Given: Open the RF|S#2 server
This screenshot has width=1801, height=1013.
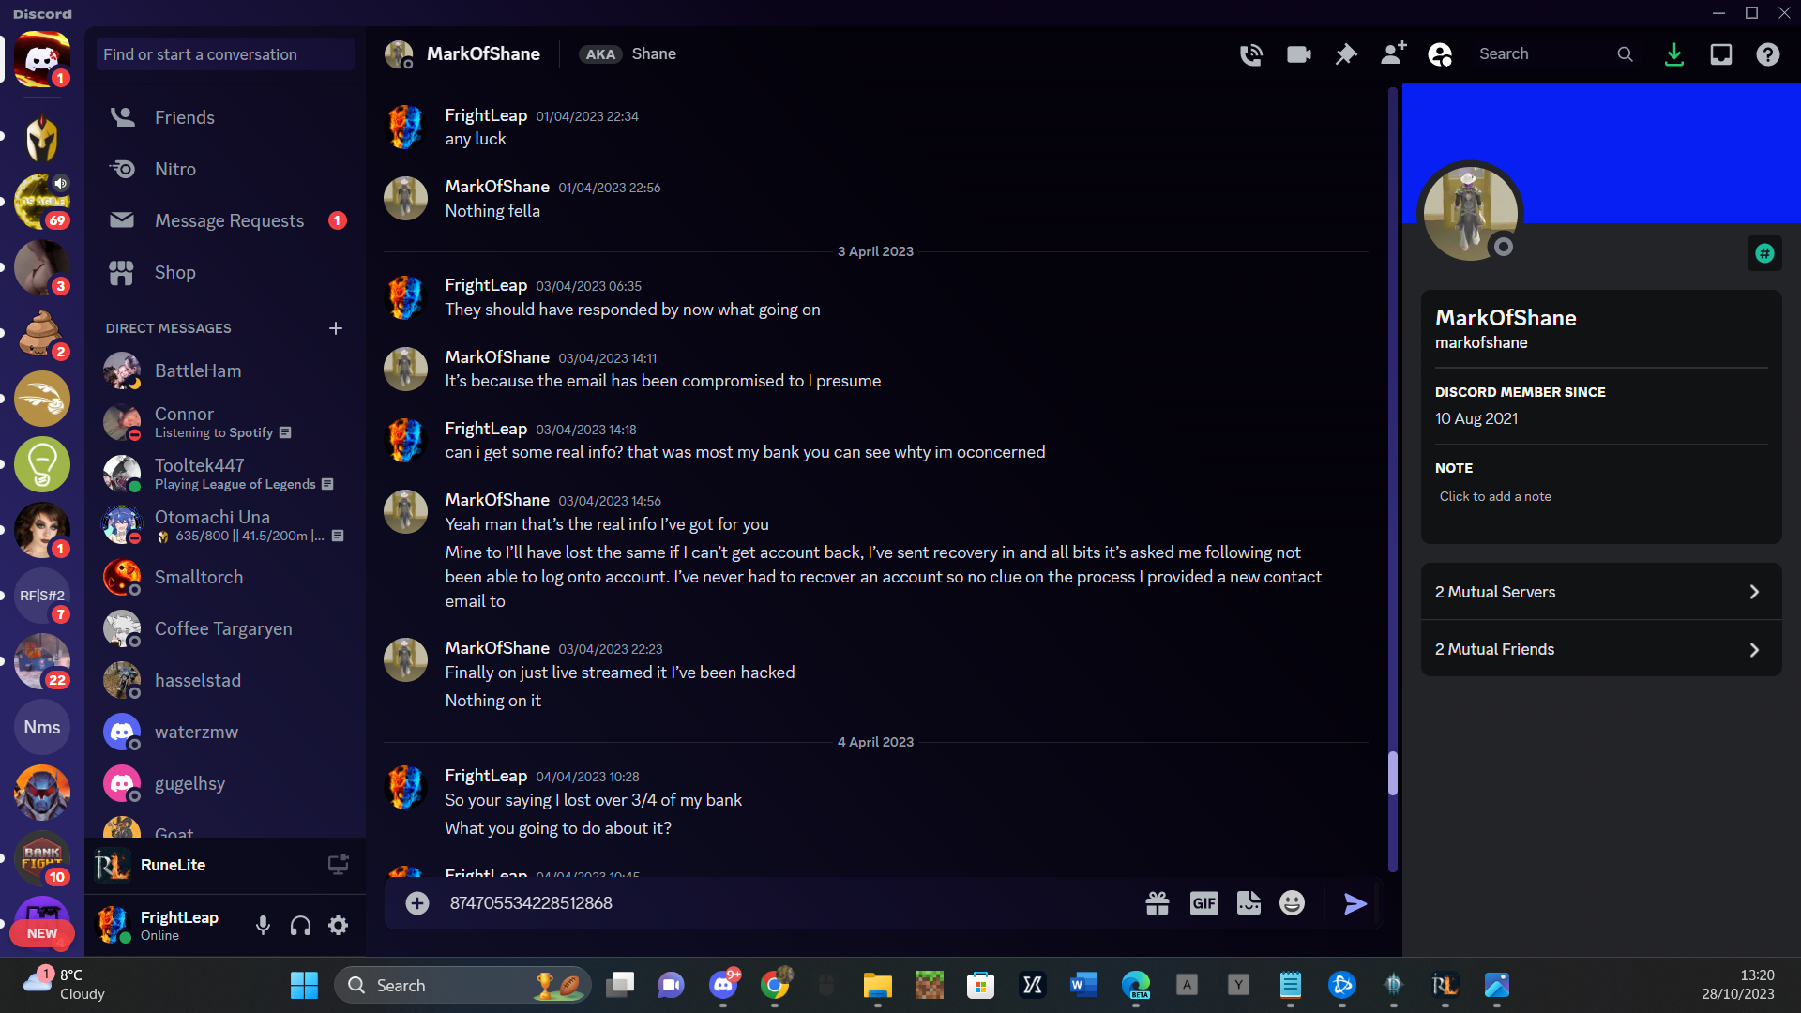Looking at the screenshot, I should click(42, 596).
